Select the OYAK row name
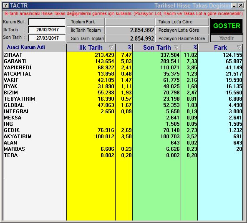Viewport: 247px width, 223px height. 11,86
